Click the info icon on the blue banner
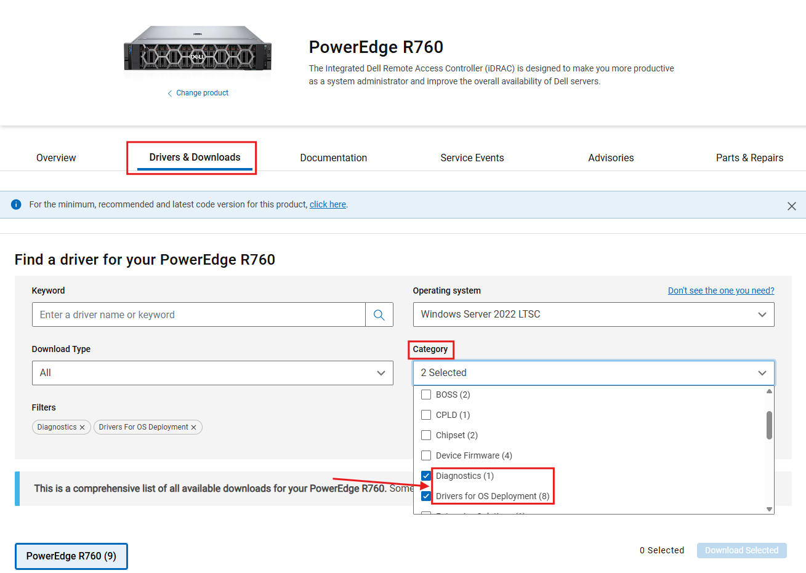The image size is (806, 573). click(16, 204)
